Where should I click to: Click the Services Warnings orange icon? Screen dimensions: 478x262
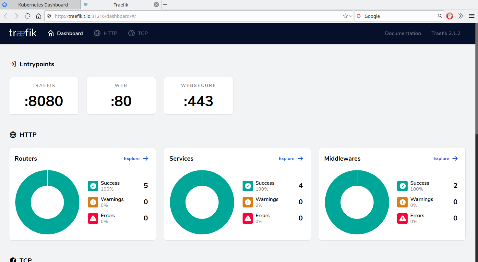click(x=248, y=202)
